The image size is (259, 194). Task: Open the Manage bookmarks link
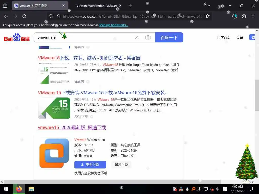click(114, 25)
